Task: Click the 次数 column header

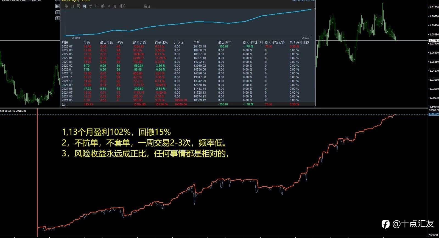Action: tap(120, 43)
